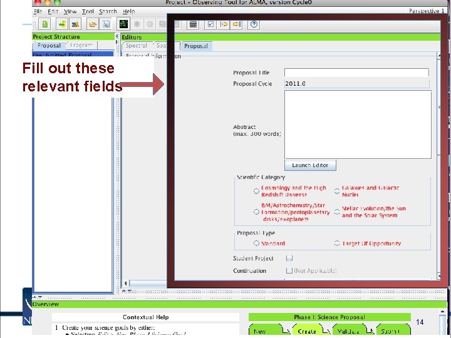The width and height of the screenshot is (451, 338).
Task: Open the dark table-style calculator icon
Action: 193,24
